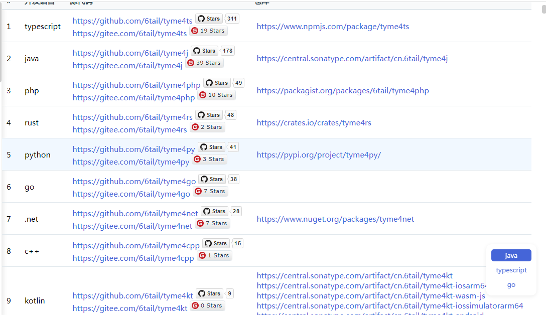This screenshot has width=546, height=315.
Task: Open github.com/6tail/tyme4j link
Action: coord(130,53)
